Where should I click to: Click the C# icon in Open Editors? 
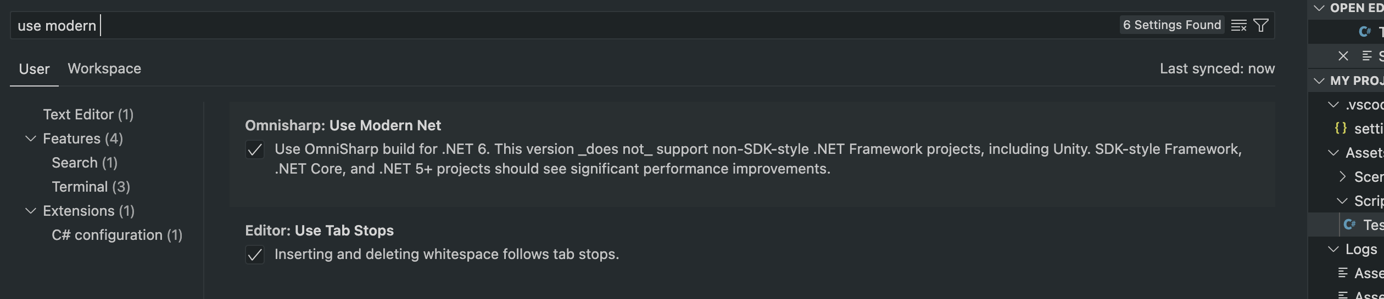[1365, 32]
